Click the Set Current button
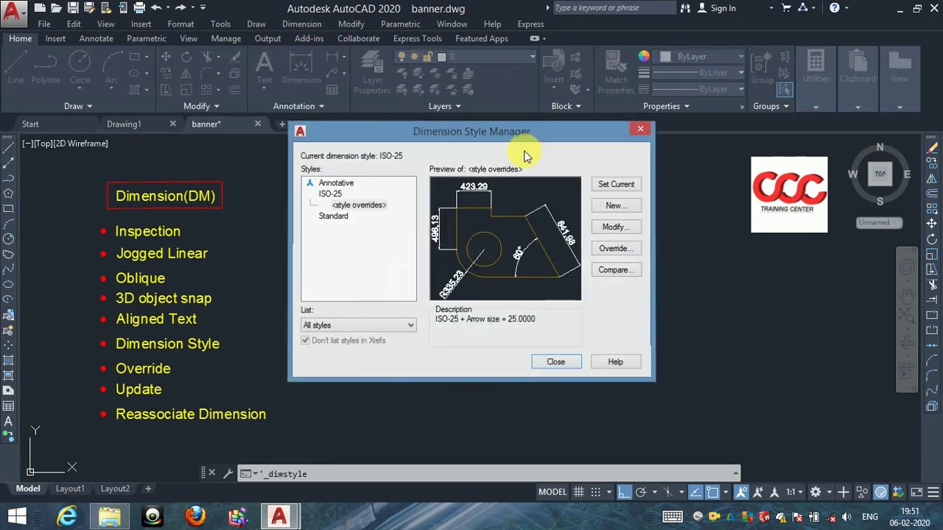 click(x=616, y=184)
